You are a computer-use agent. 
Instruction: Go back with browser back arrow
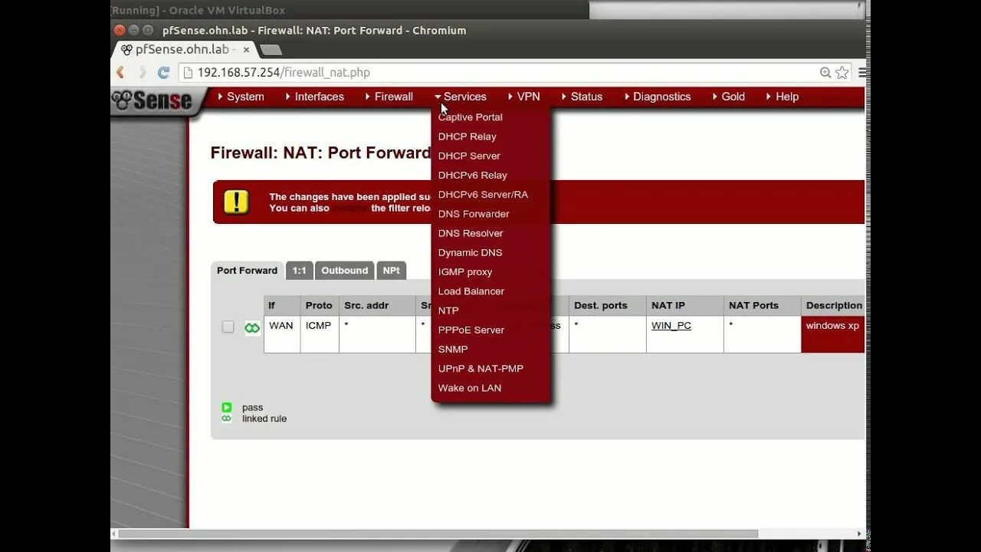coord(120,72)
